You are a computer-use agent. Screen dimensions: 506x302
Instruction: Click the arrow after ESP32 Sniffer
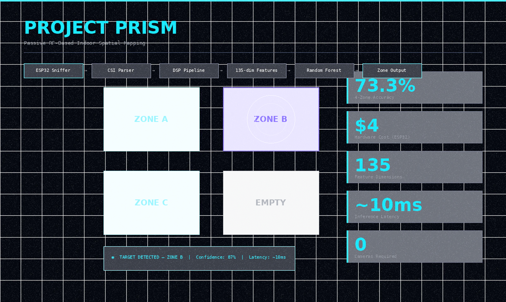point(86,71)
